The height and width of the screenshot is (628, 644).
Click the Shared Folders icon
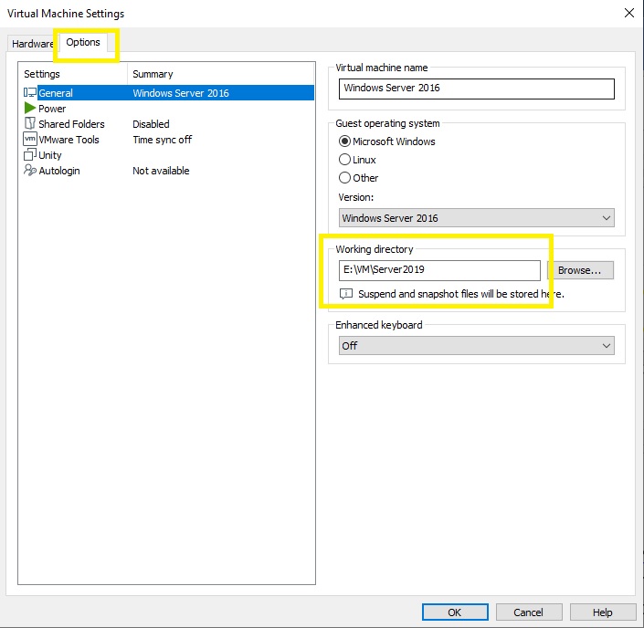click(x=30, y=124)
